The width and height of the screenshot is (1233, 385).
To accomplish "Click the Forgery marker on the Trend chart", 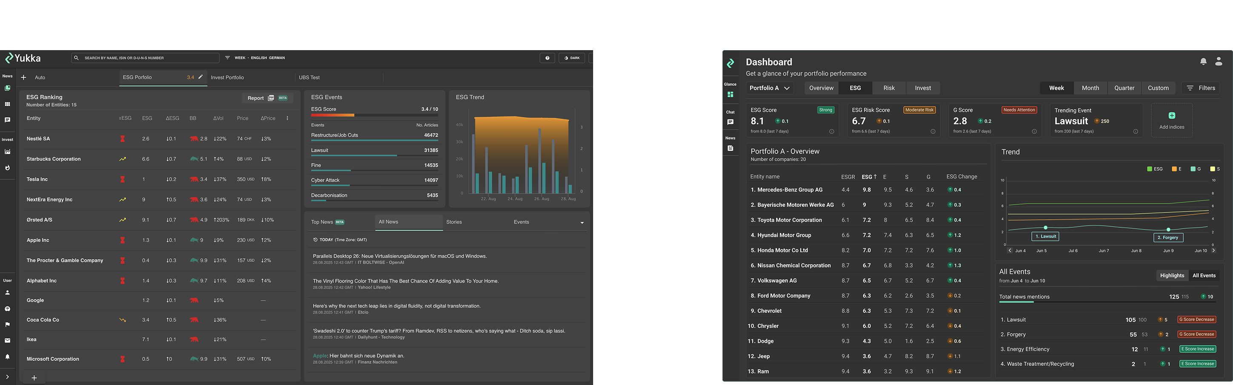I will pyautogui.click(x=1168, y=237).
